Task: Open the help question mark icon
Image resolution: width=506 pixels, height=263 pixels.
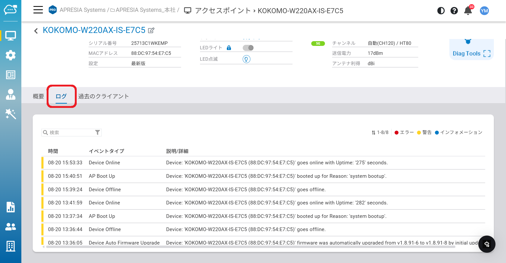Action: pyautogui.click(x=454, y=11)
